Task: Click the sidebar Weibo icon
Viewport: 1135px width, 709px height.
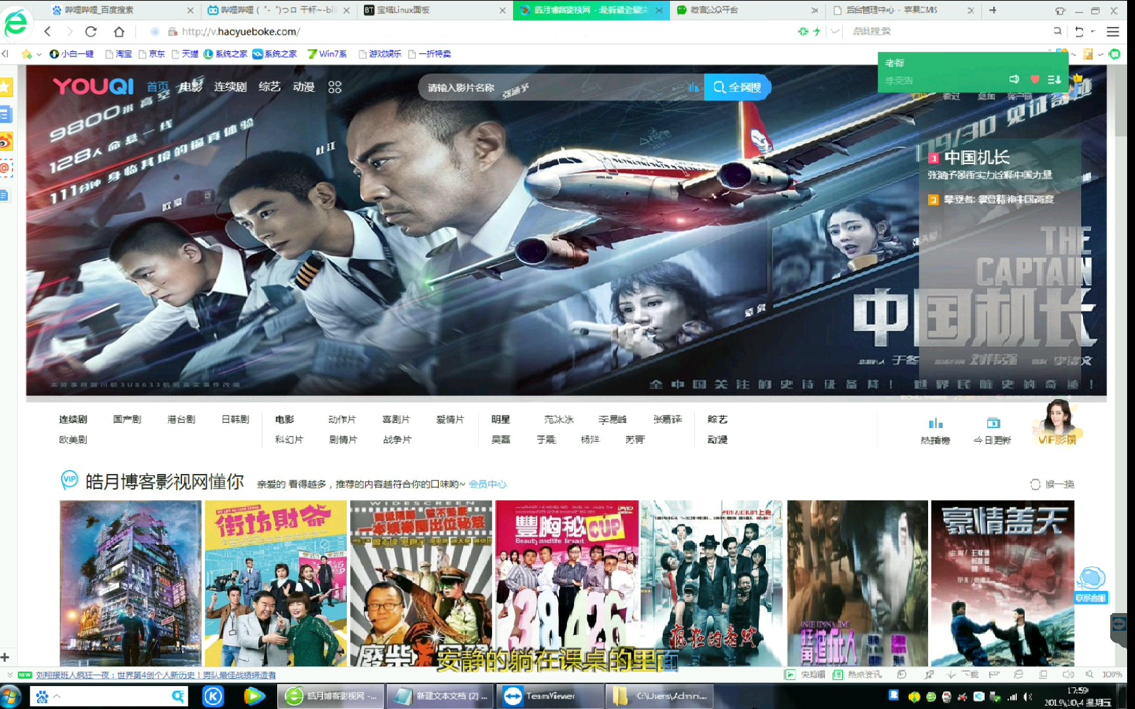Action: 5,141
